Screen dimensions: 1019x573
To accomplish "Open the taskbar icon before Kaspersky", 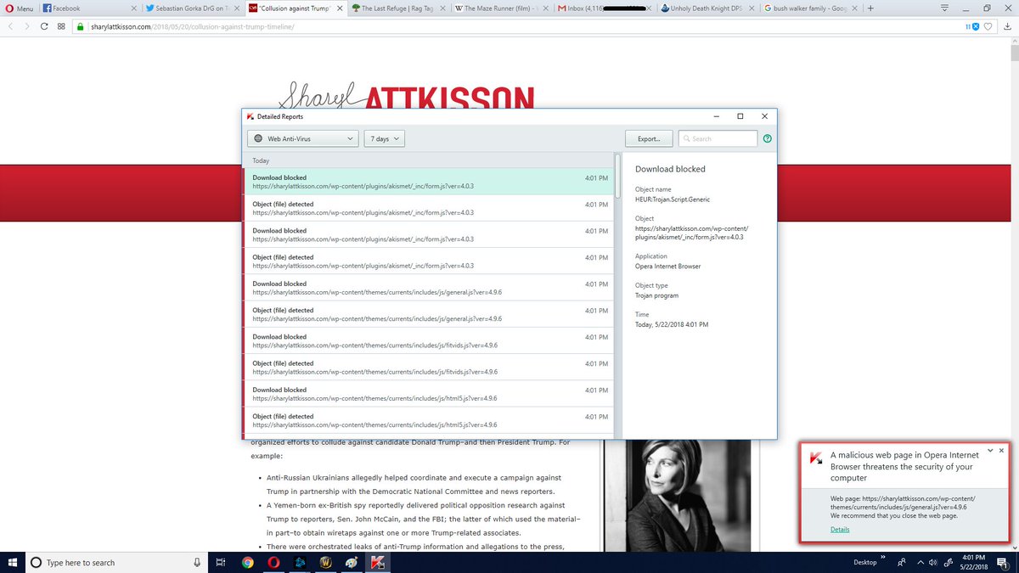I will [x=352, y=562].
